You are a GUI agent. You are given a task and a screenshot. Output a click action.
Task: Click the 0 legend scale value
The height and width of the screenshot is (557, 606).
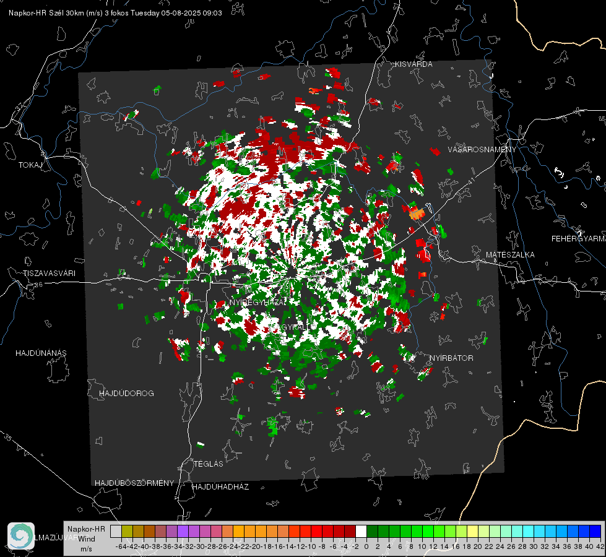(366, 546)
